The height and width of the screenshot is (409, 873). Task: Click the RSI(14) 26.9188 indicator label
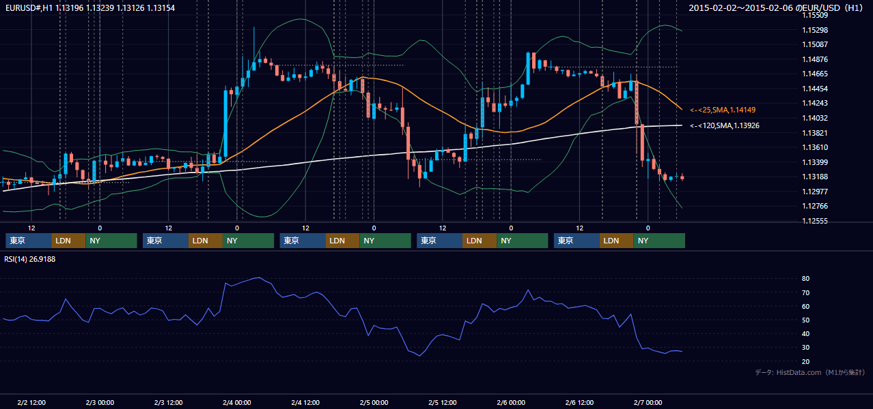pos(30,259)
